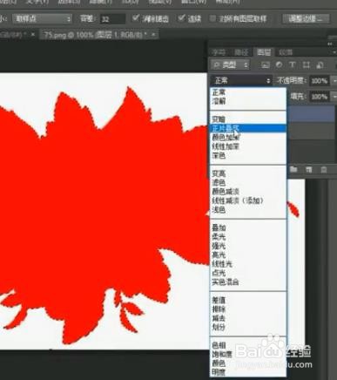Collapse the panel with double-arrow icon
The image size is (337, 380).
[x=330, y=44]
